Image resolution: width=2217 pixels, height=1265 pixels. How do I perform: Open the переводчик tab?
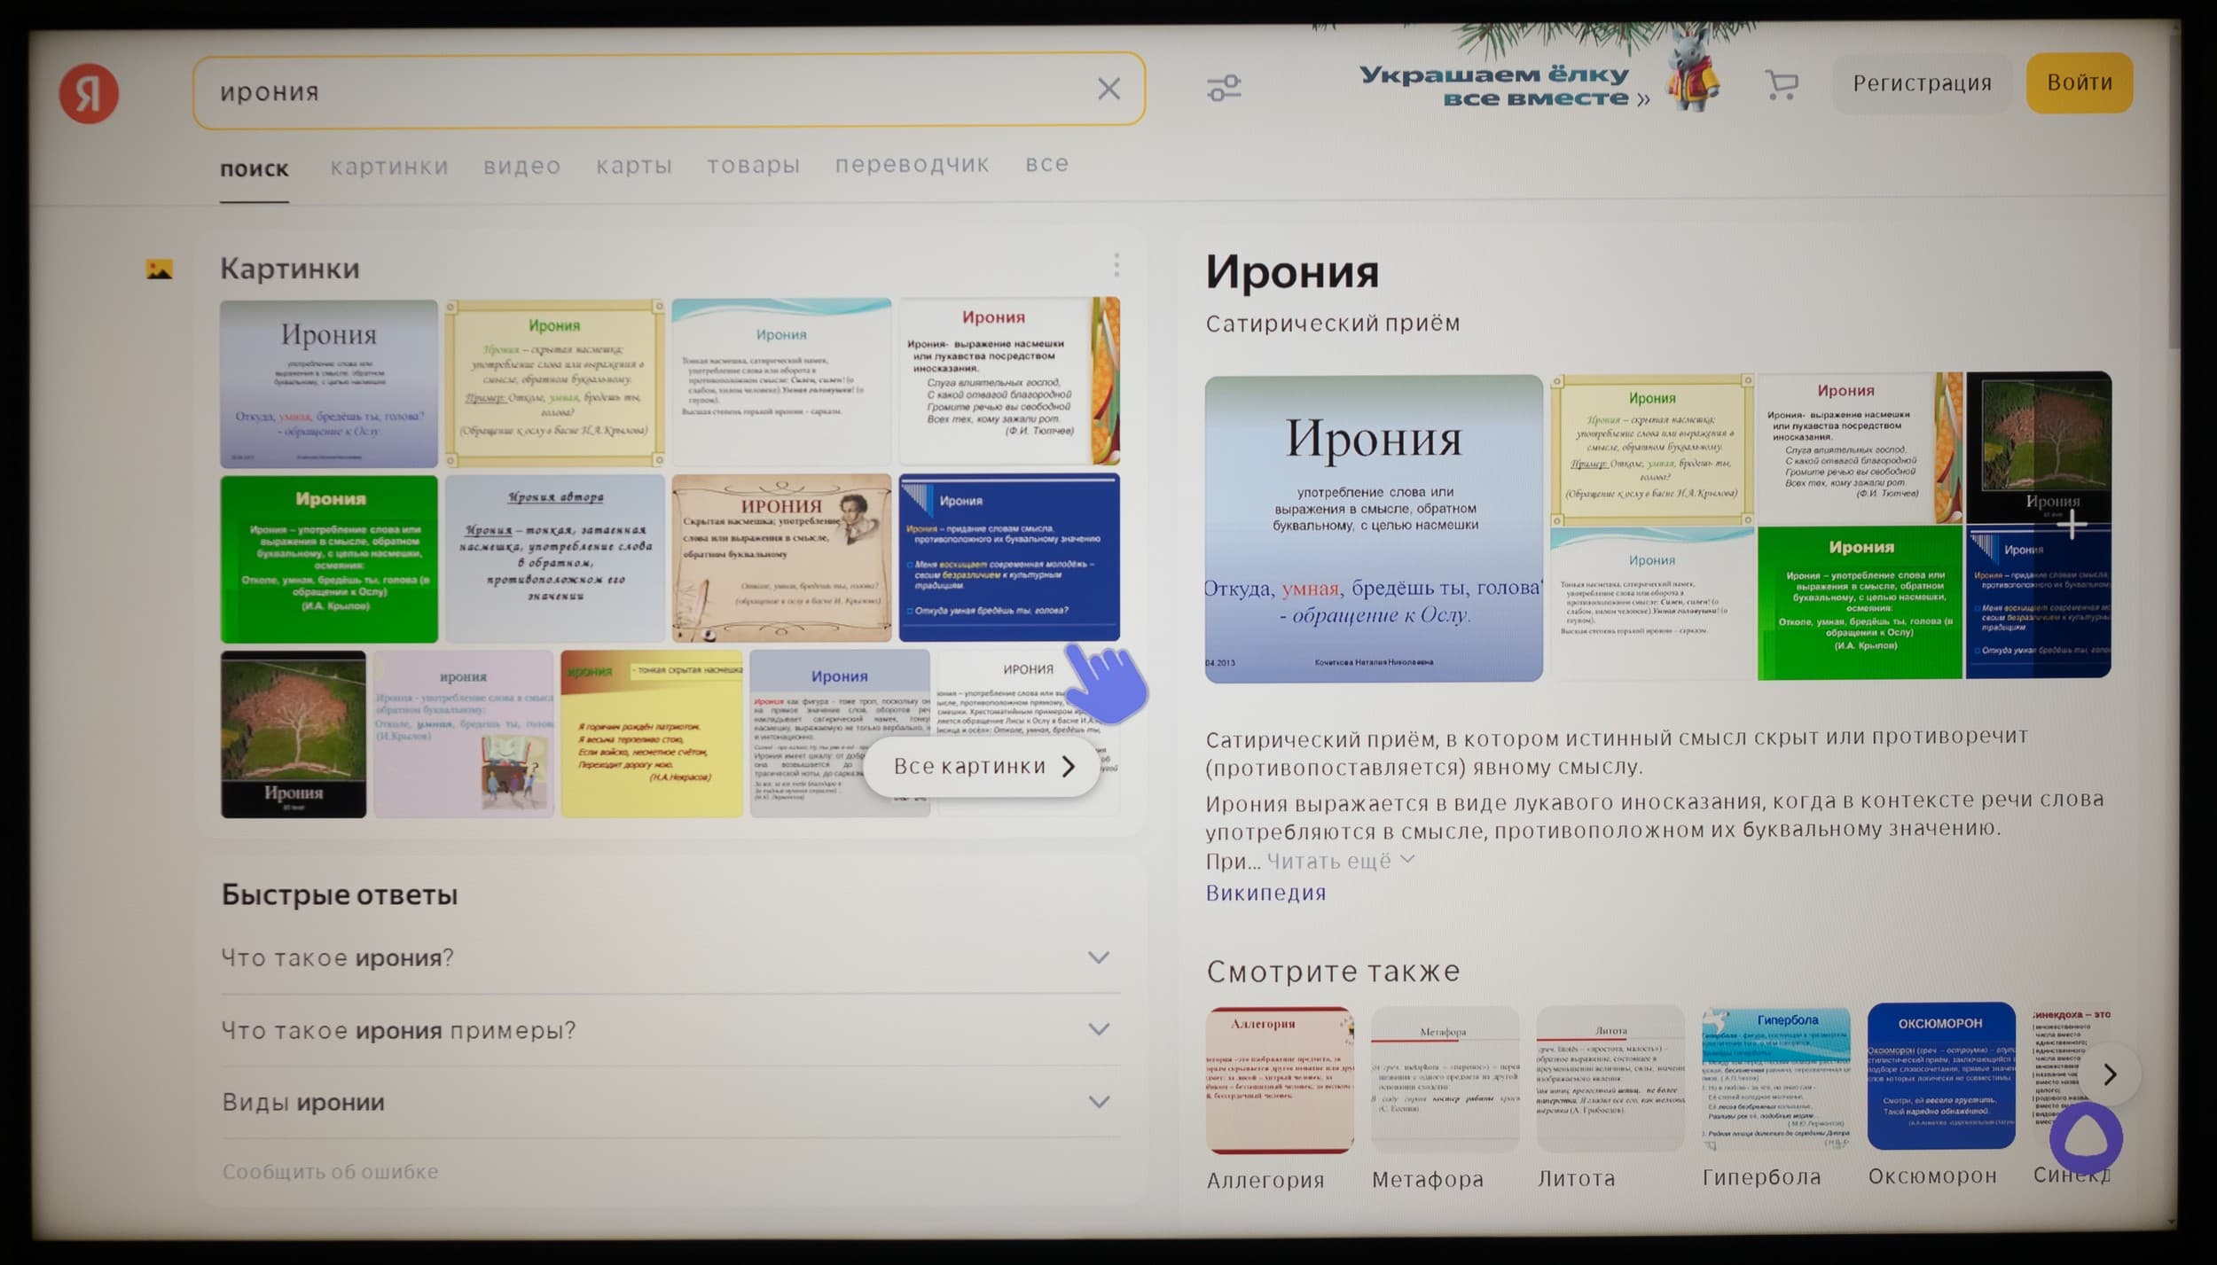[912, 164]
